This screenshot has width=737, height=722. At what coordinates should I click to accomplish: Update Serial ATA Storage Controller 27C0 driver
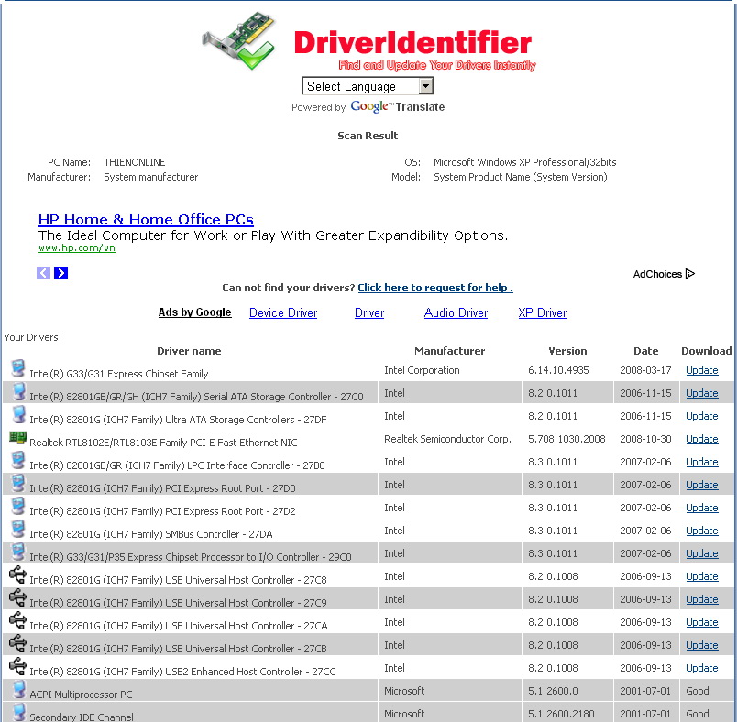point(702,393)
